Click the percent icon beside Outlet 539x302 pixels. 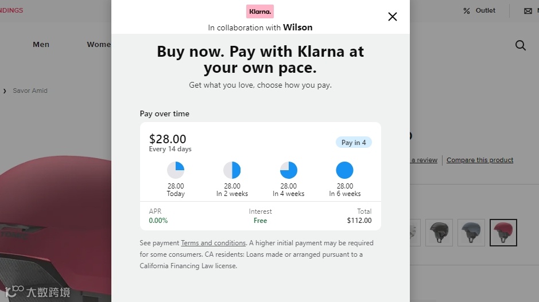click(467, 11)
